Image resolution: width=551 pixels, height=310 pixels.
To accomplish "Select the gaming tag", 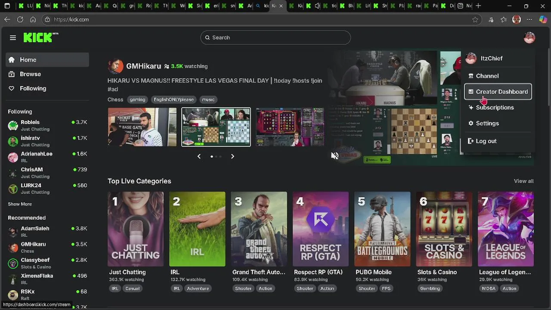I will [137, 99].
